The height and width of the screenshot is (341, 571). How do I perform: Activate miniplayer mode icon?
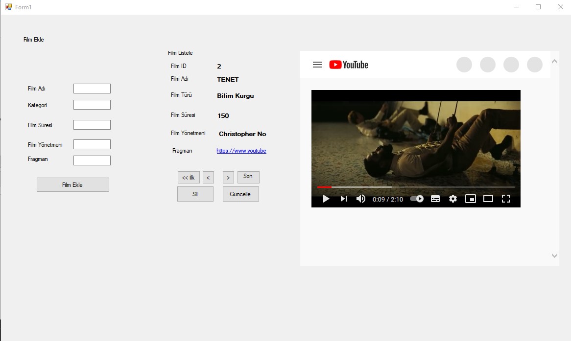pyautogui.click(x=471, y=199)
